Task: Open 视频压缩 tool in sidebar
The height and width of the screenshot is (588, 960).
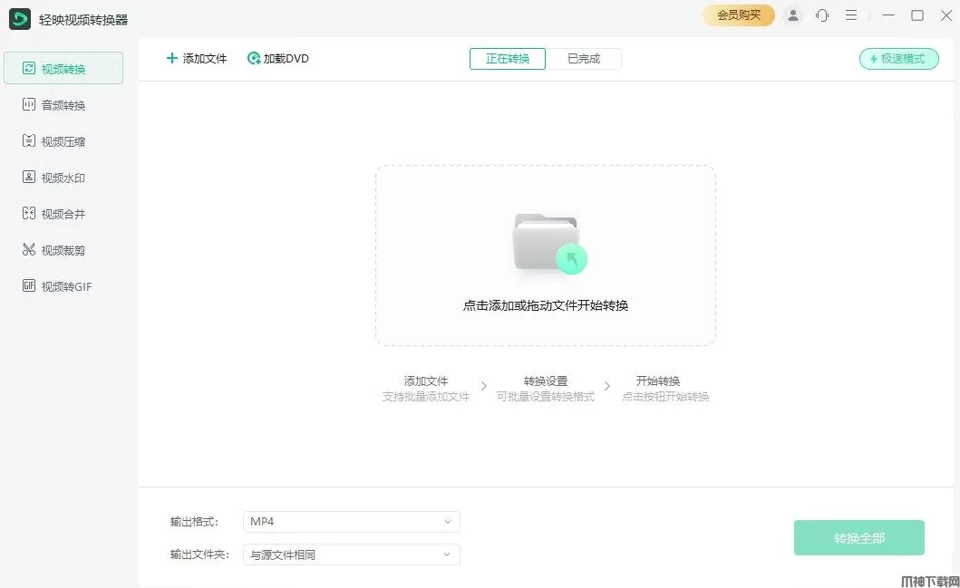Action: (63, 141)
